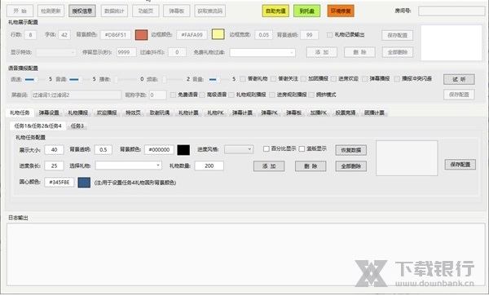Open the 特效页 tab

[x=133, y=113]
